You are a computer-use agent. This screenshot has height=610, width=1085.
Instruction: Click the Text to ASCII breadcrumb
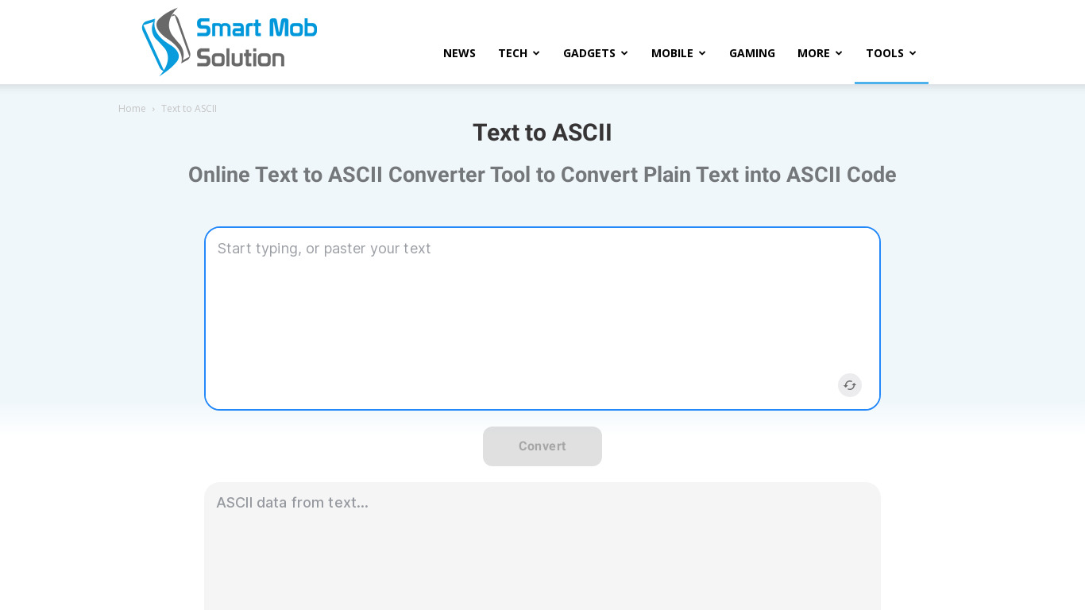coord(188,108)
